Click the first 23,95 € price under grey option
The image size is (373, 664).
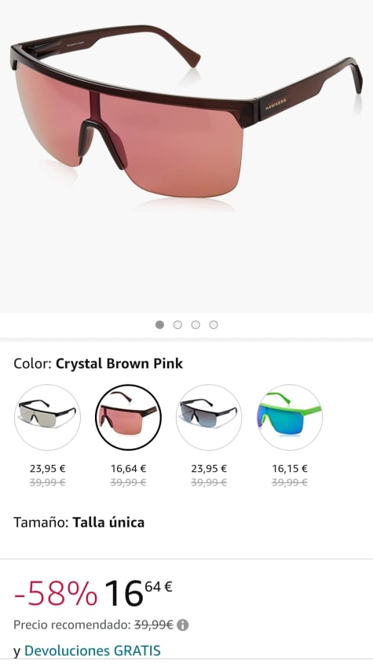click(47, 469)
